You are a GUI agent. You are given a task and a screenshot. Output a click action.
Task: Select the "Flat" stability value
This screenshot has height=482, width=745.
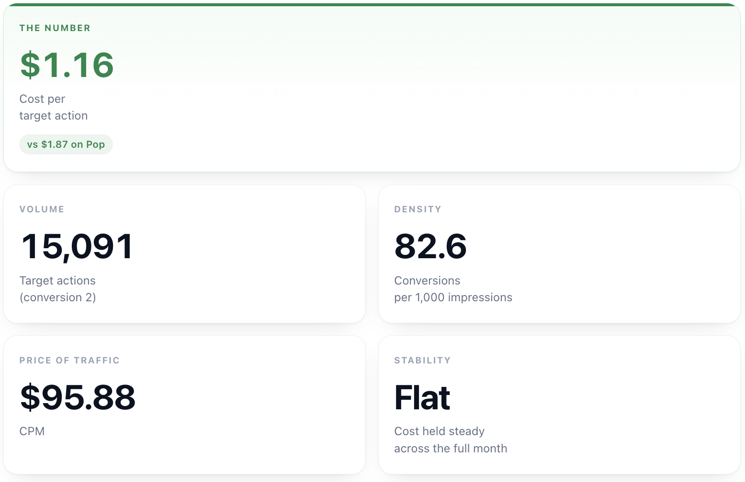(422, 397)
